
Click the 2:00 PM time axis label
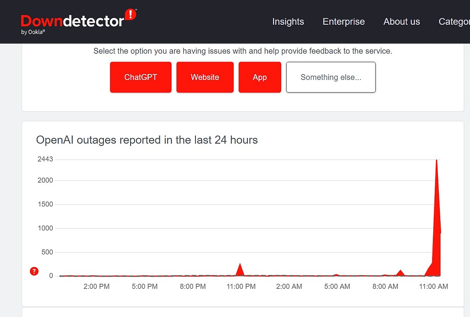(x=96, y=286)
